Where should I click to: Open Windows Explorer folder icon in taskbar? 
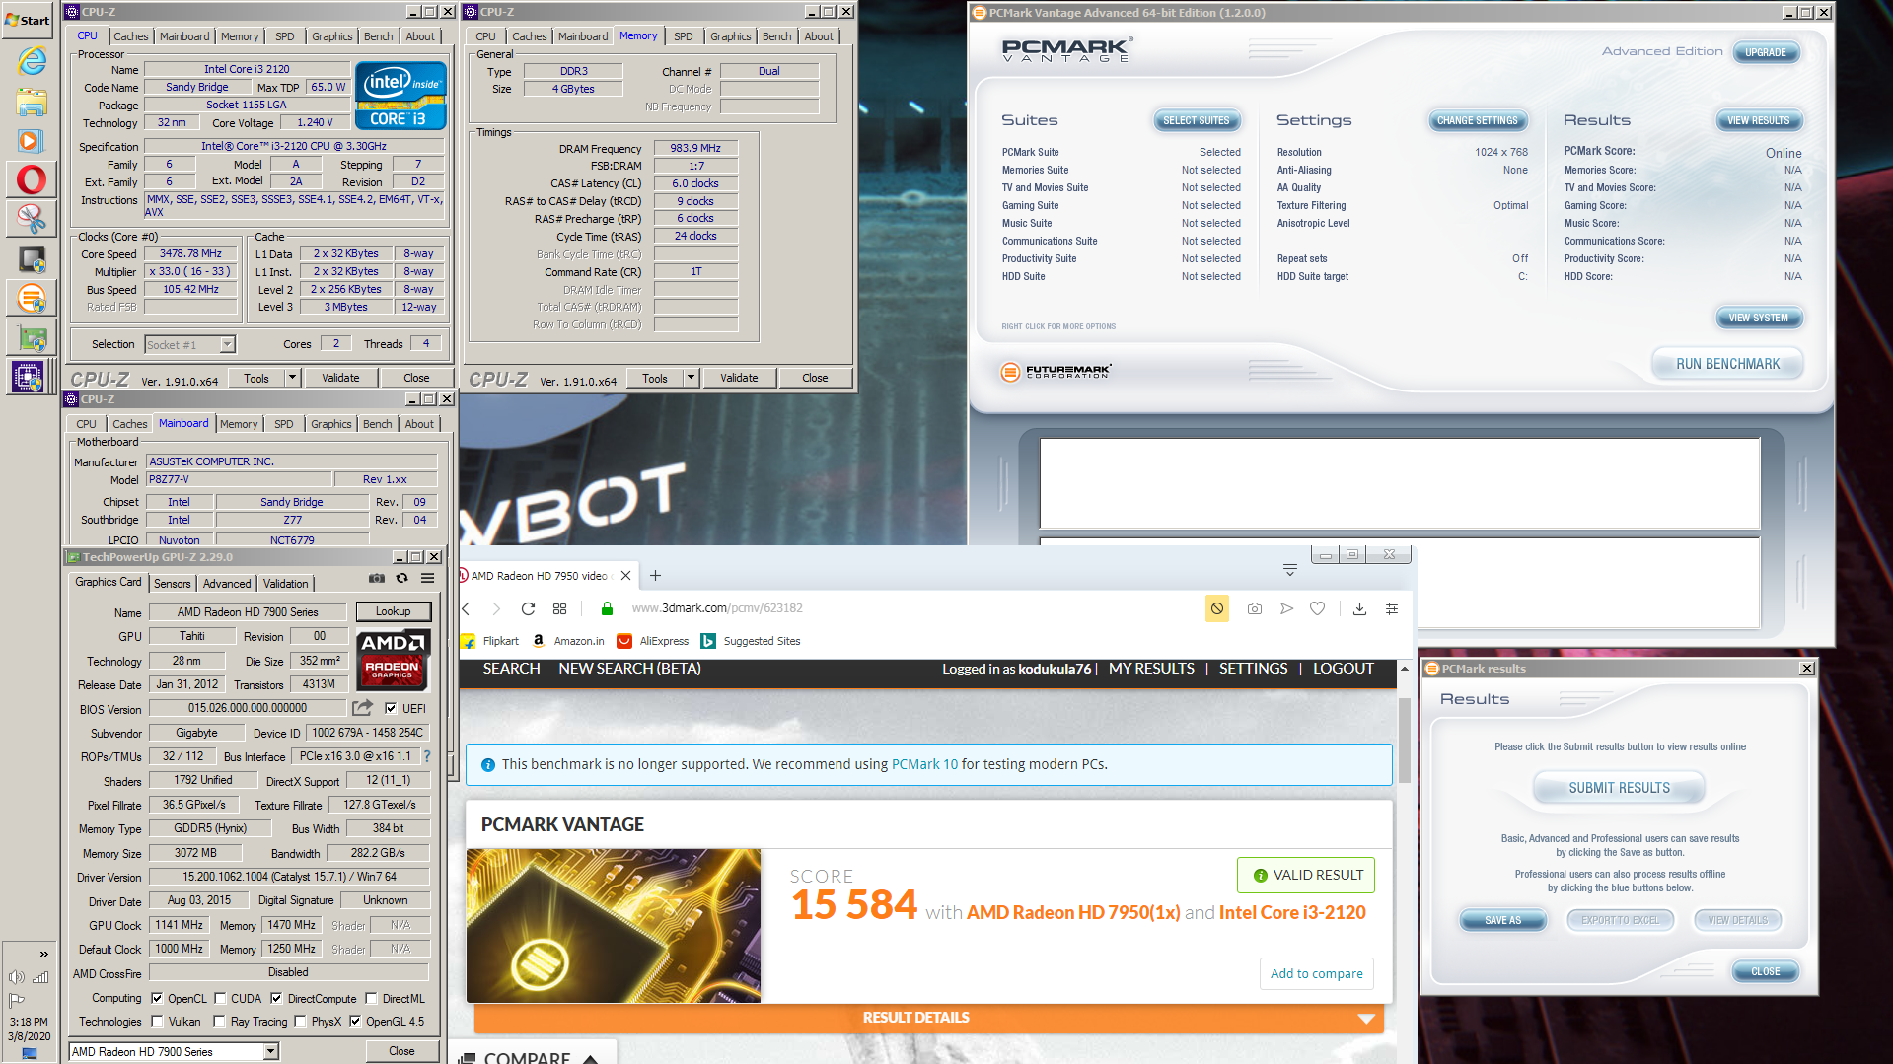pos(31,102)
